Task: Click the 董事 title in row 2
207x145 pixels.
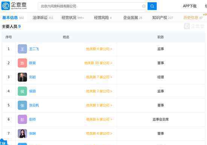Action: tap(161, 63)
